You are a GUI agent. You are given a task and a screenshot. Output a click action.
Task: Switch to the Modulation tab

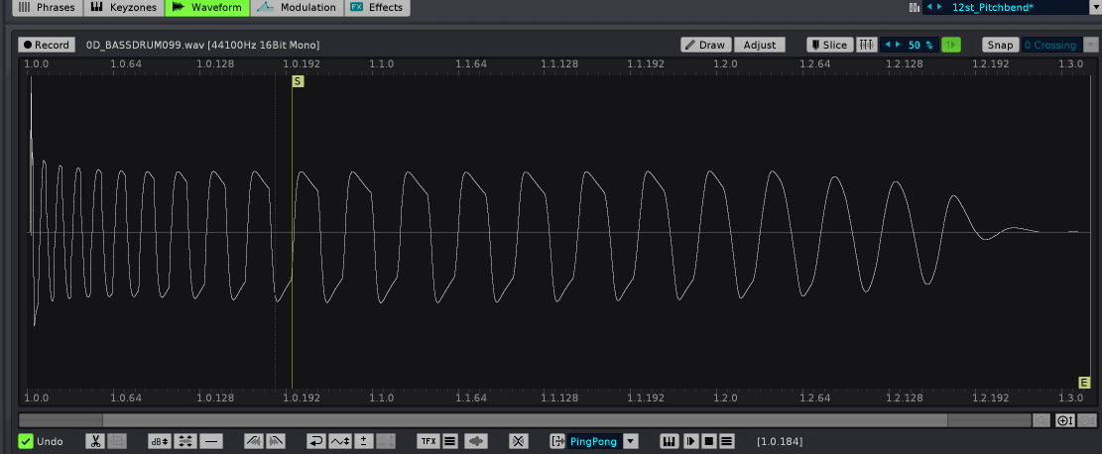pyautogui.click(x=297, y=7)
